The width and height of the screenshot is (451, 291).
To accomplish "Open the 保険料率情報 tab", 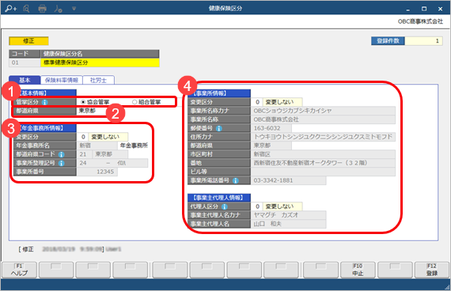I will coord(62,80).
